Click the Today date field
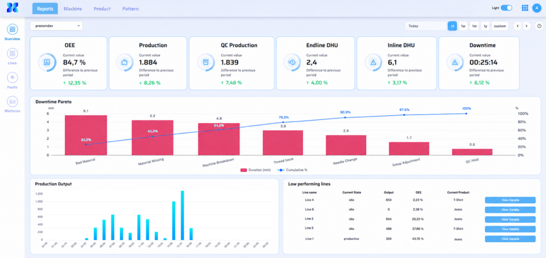Screen dimensions: 546x258 pyautogui.click(x=425, y=26)
